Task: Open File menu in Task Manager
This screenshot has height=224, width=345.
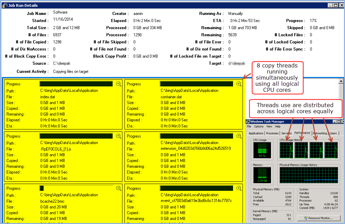Action: coord(249,126)
